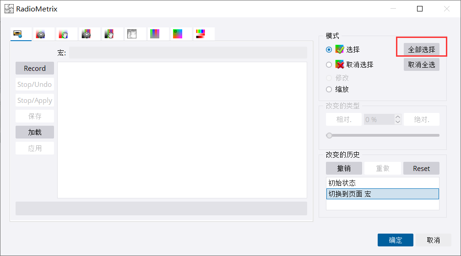
Task: Open the color square picker tab
Action: 178,34
